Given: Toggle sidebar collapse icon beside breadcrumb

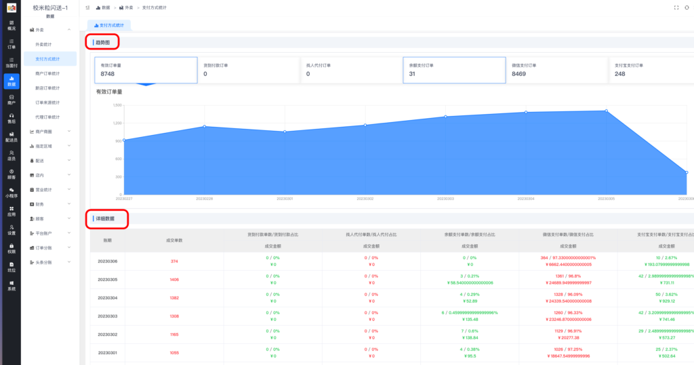Looking at the screenshot, I should click(87, 7).
